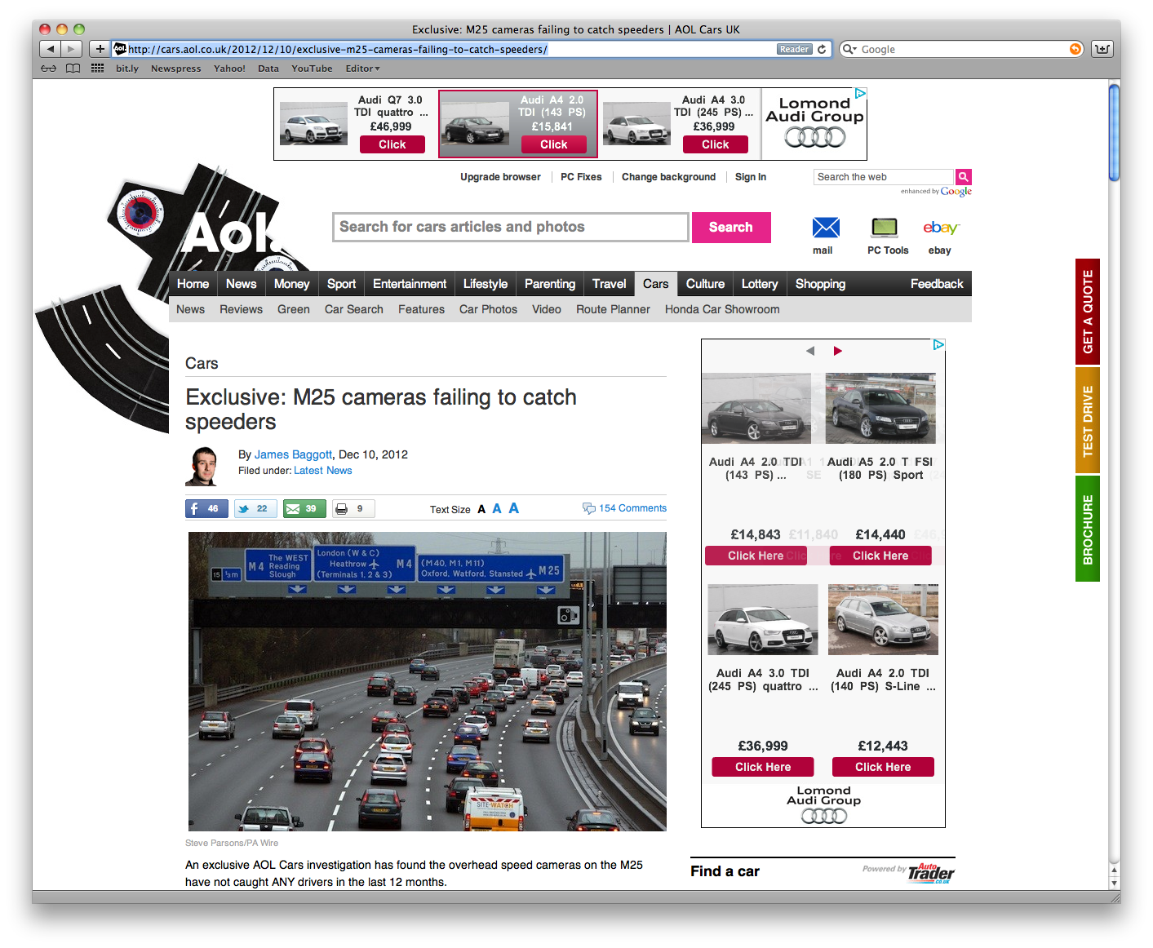The width and height of the screenshot is (1153, 948).
Task: Open Google search engine dropdown arrow
Action: [849, 49]
